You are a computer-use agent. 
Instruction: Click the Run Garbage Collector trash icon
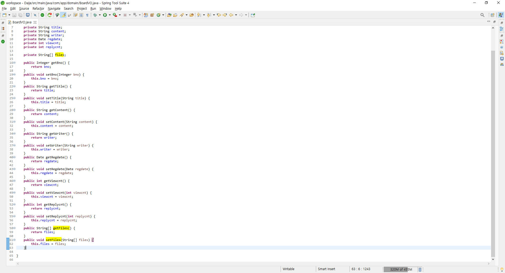click(x=420, y=270)
